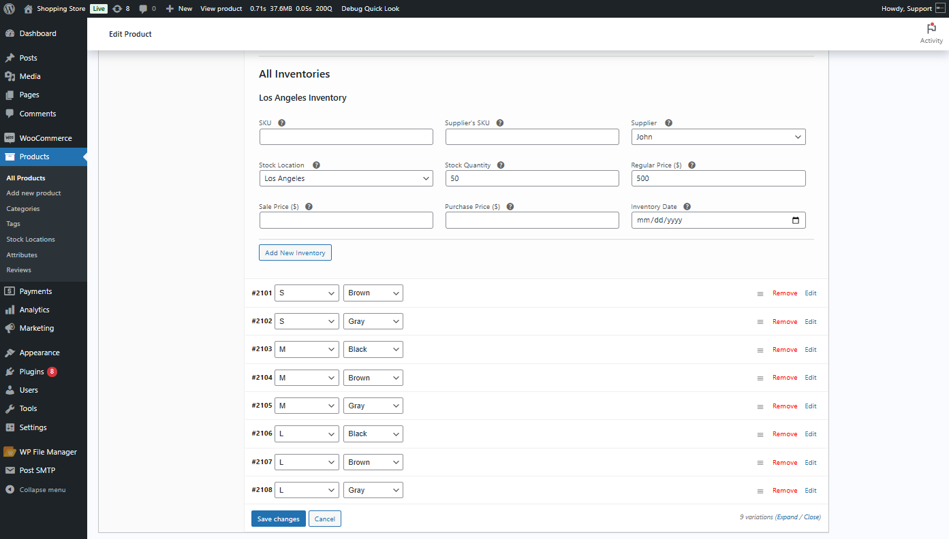Open the size dropdown for variation #2101
This screenshot has height=539, width=949.
307,293
